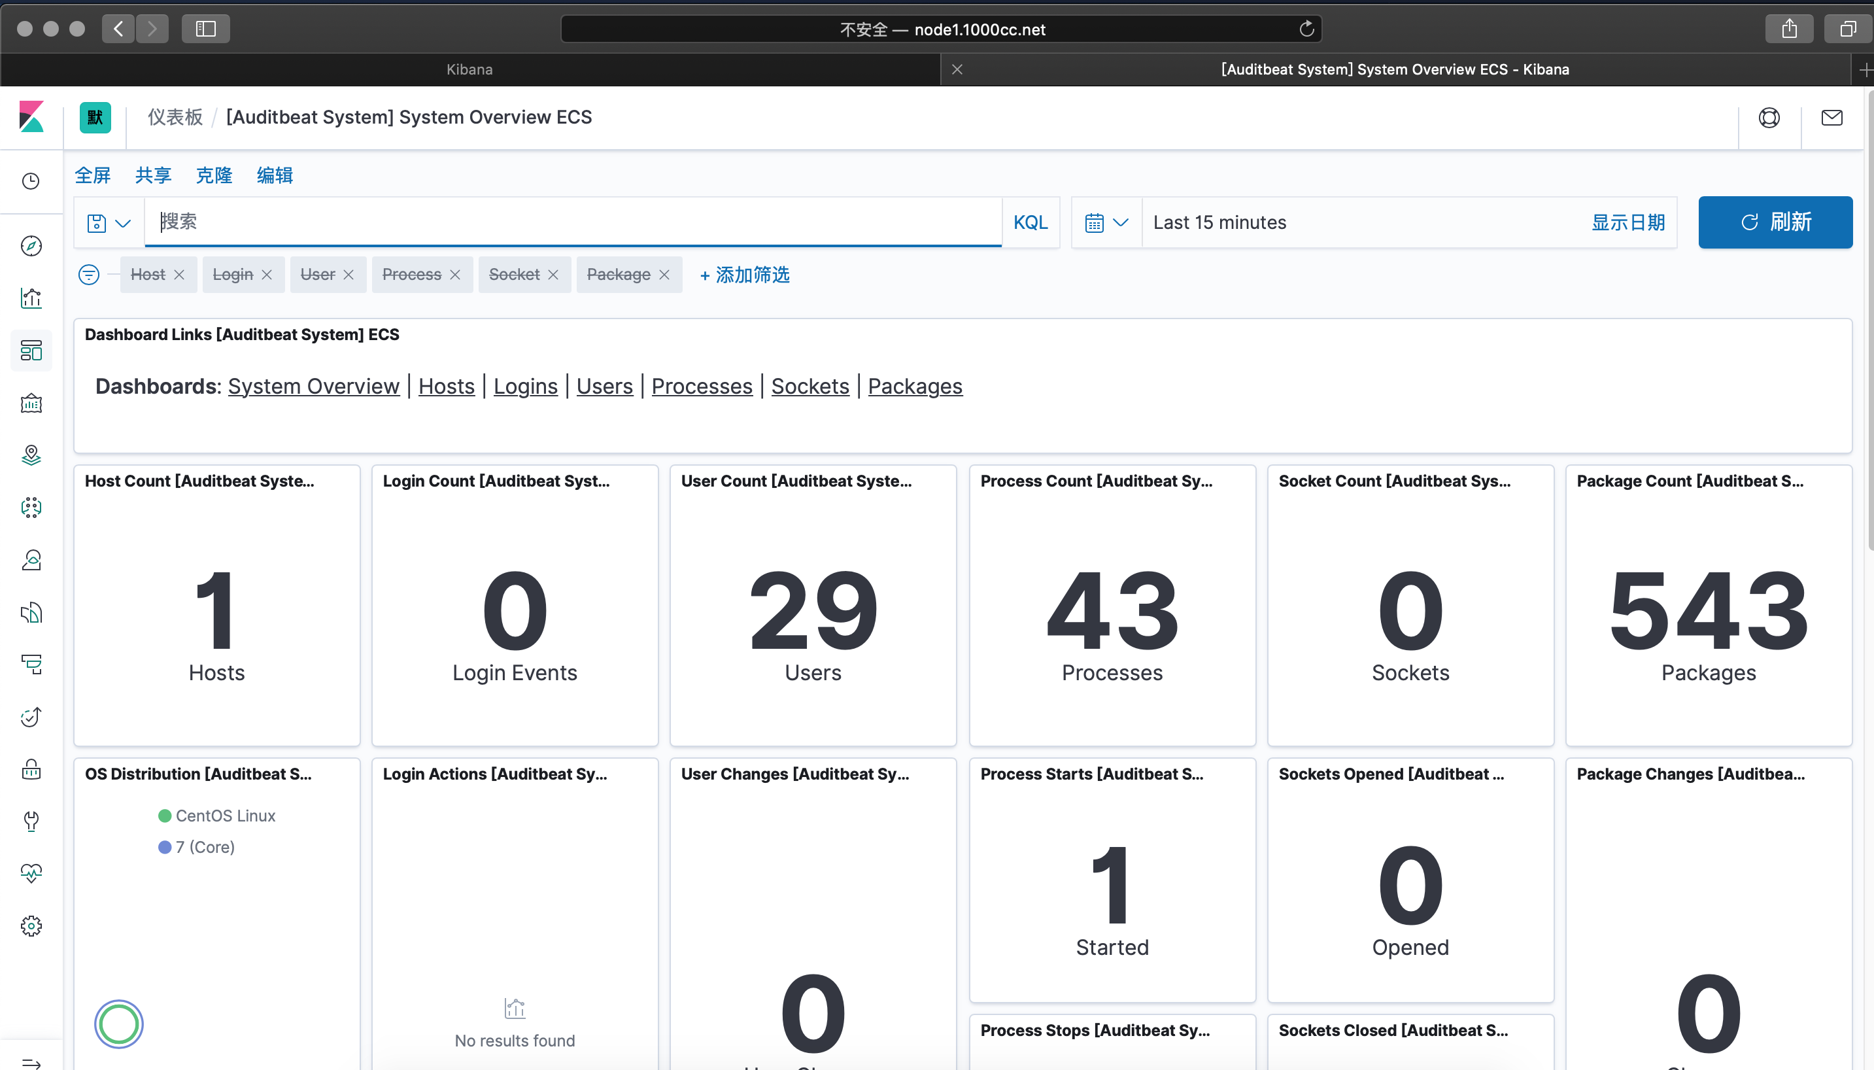Open the saved query dropdown
This screenshot has width=1874, height=1070.
pyautogui.click(x=108, y=222)
